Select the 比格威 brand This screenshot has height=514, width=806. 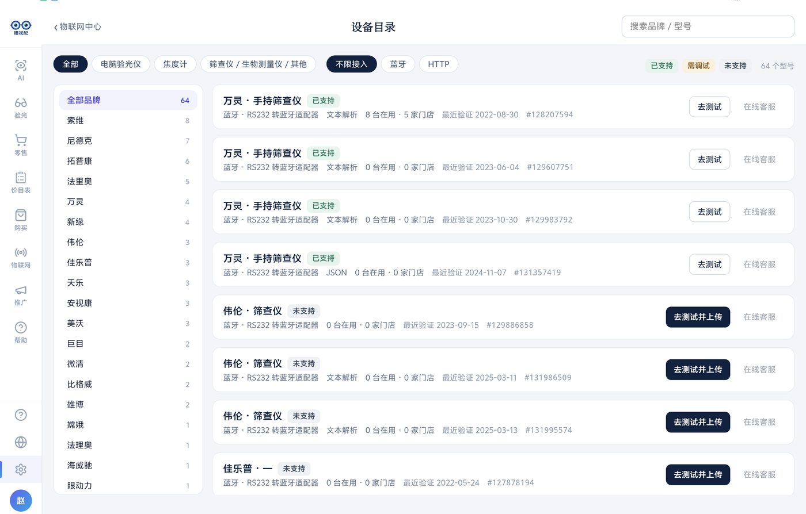(128, 384)
